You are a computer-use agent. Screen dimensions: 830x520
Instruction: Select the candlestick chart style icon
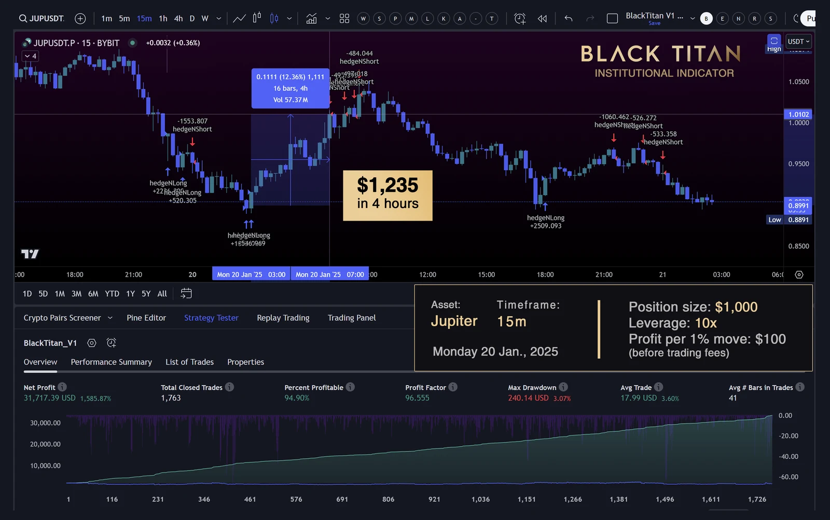(274, 19)
